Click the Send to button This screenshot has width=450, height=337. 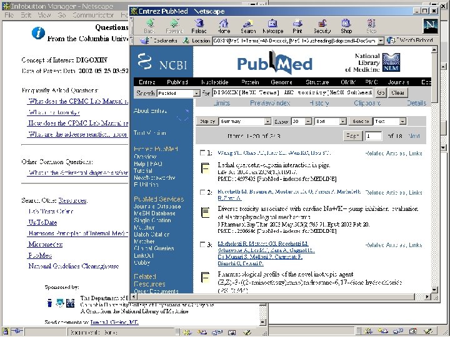tap(361, 122)
